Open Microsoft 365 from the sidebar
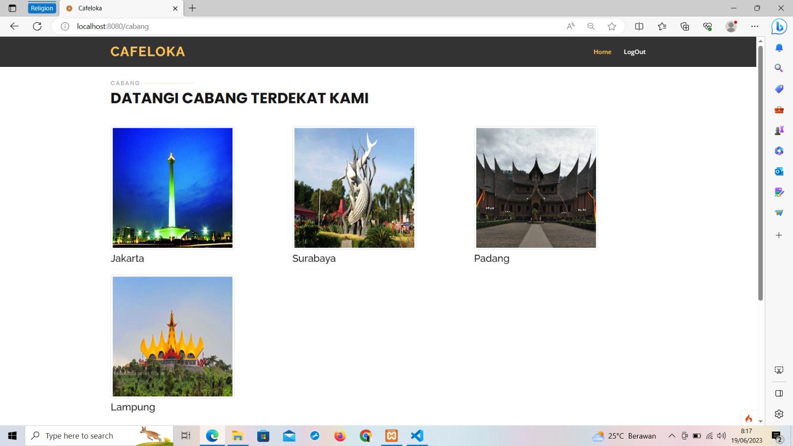 click(x=779, y=151)
